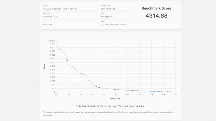Screen dimensions: 216x121
Task: Click the Anonymous user value
Action: click(106, 17)
